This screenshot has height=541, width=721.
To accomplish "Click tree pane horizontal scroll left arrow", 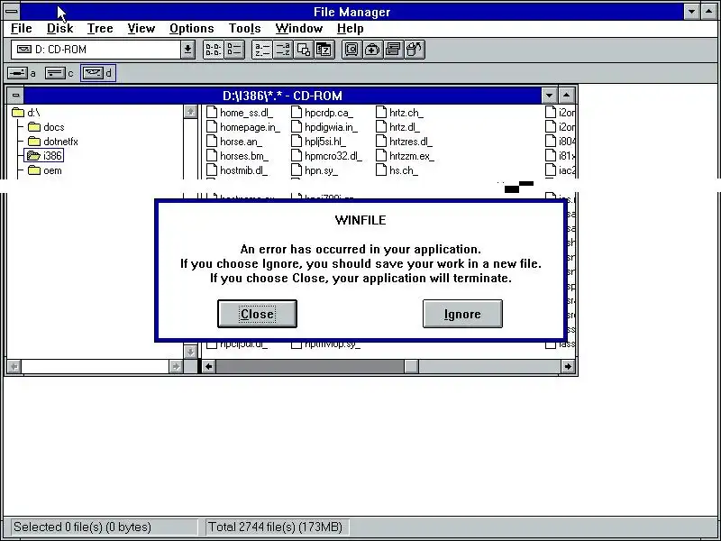I will [x=14, y=367].
